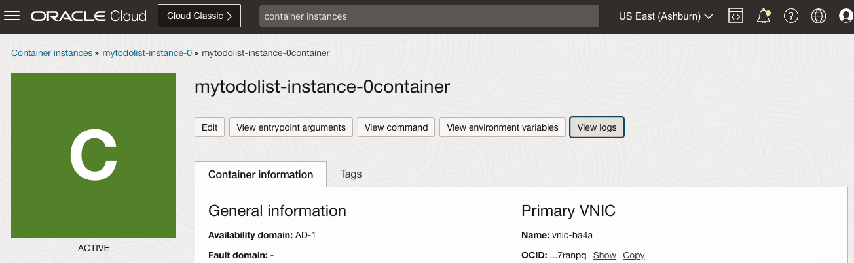Open the Cloud Shell developer tools icon
Image resolution: width=854 pixels, height=263 pixels.
coord(736,16)
